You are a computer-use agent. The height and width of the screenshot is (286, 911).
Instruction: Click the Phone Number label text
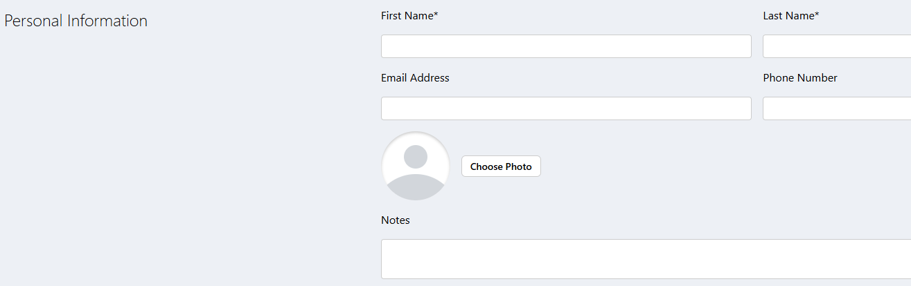pos(800,78)
